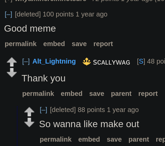Go to parent of "Thank you" comment
This screenshot has width=165, height=146.
121,94
